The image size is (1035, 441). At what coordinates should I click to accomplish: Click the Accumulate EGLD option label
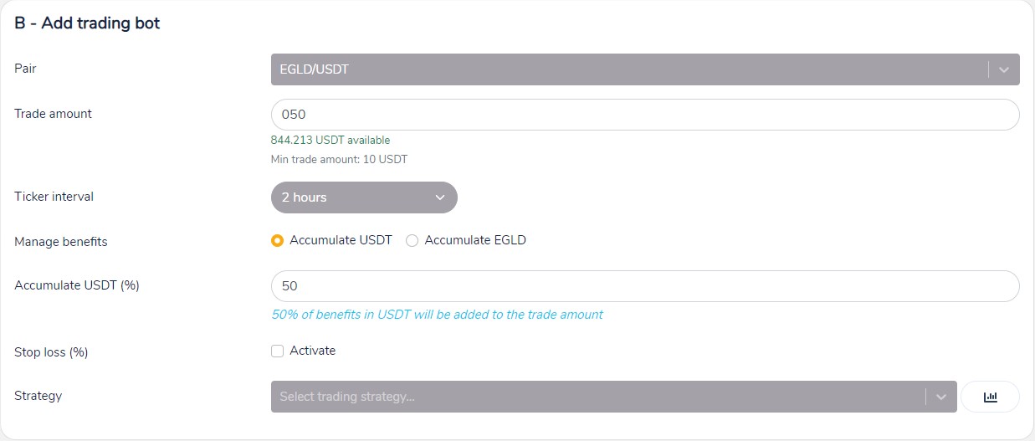pyautogui.click(x=475, y=241)
